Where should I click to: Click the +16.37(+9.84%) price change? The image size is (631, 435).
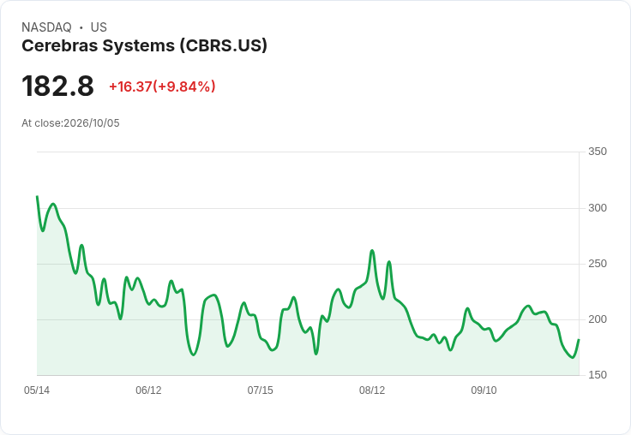point(162,86)
